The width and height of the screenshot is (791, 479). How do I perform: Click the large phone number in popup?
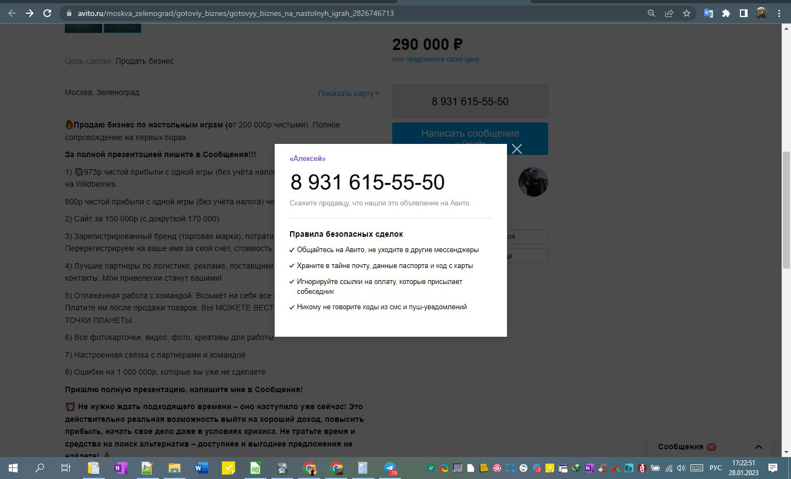[x=367, y=182]
